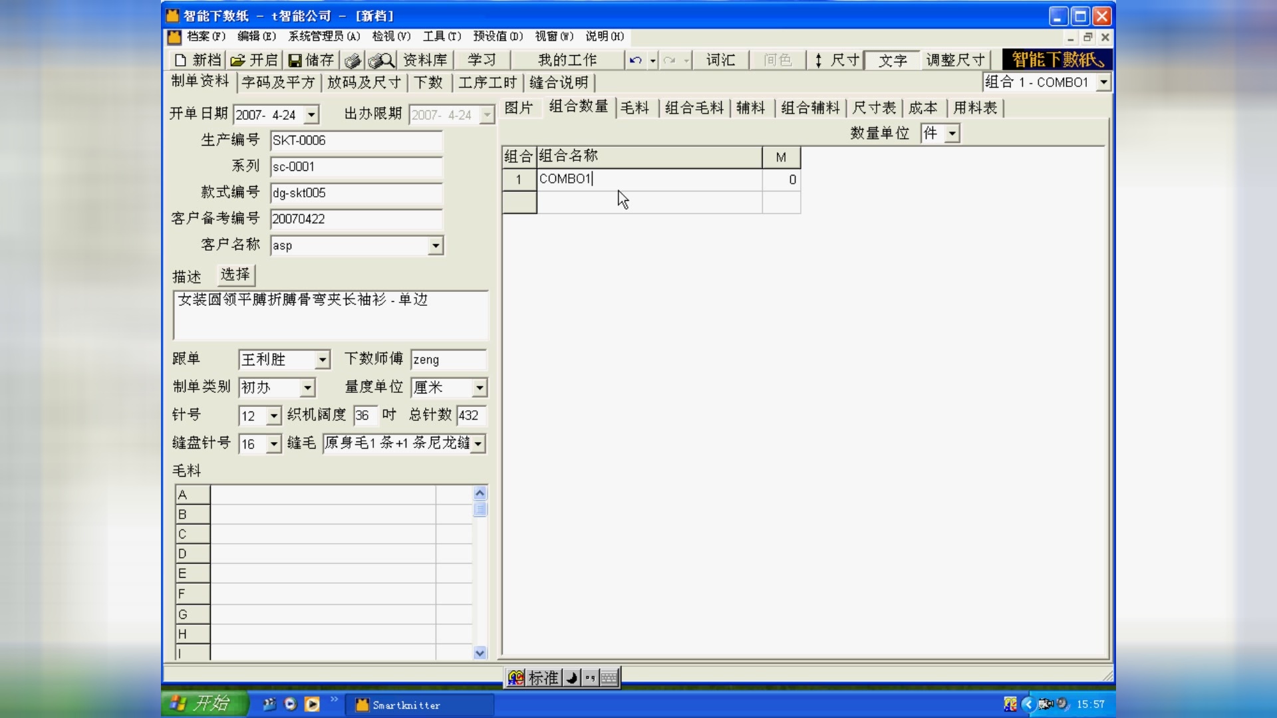Switch to the 工序工时 tab
Screen dimensions: 1277x718
(x=488, y=82)
